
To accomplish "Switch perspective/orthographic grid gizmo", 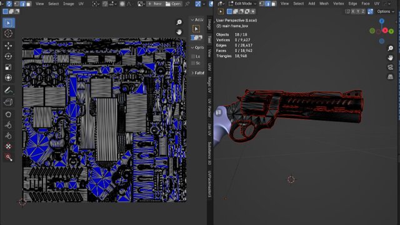I will [x=390, y=77].
